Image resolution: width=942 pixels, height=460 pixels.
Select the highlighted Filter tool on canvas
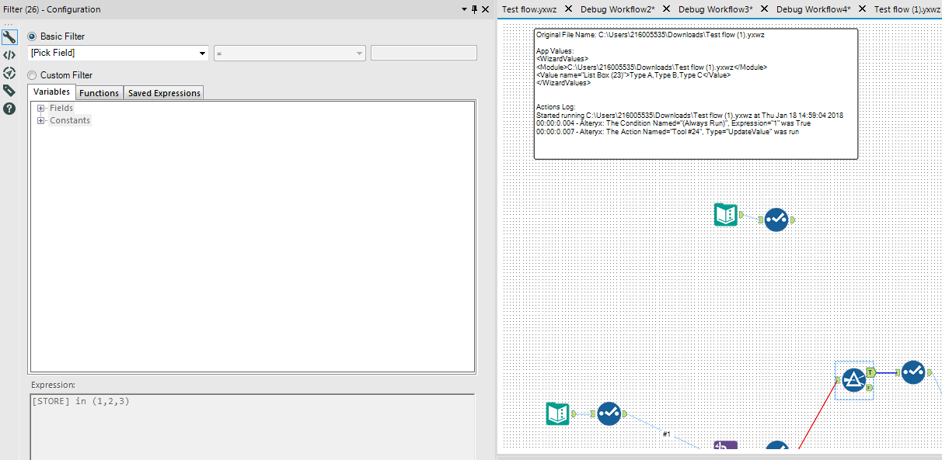pos(853,379)
